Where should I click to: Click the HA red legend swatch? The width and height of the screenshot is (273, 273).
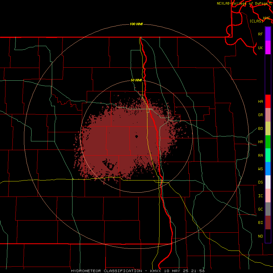point(268,101)
